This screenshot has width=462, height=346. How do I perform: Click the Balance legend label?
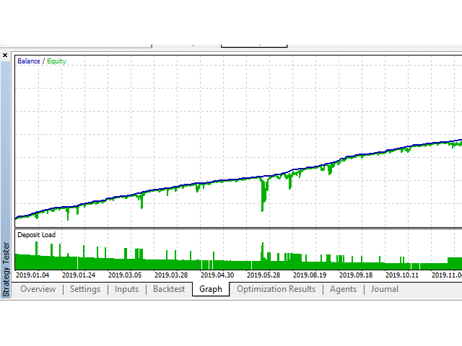tap(29, 61)
